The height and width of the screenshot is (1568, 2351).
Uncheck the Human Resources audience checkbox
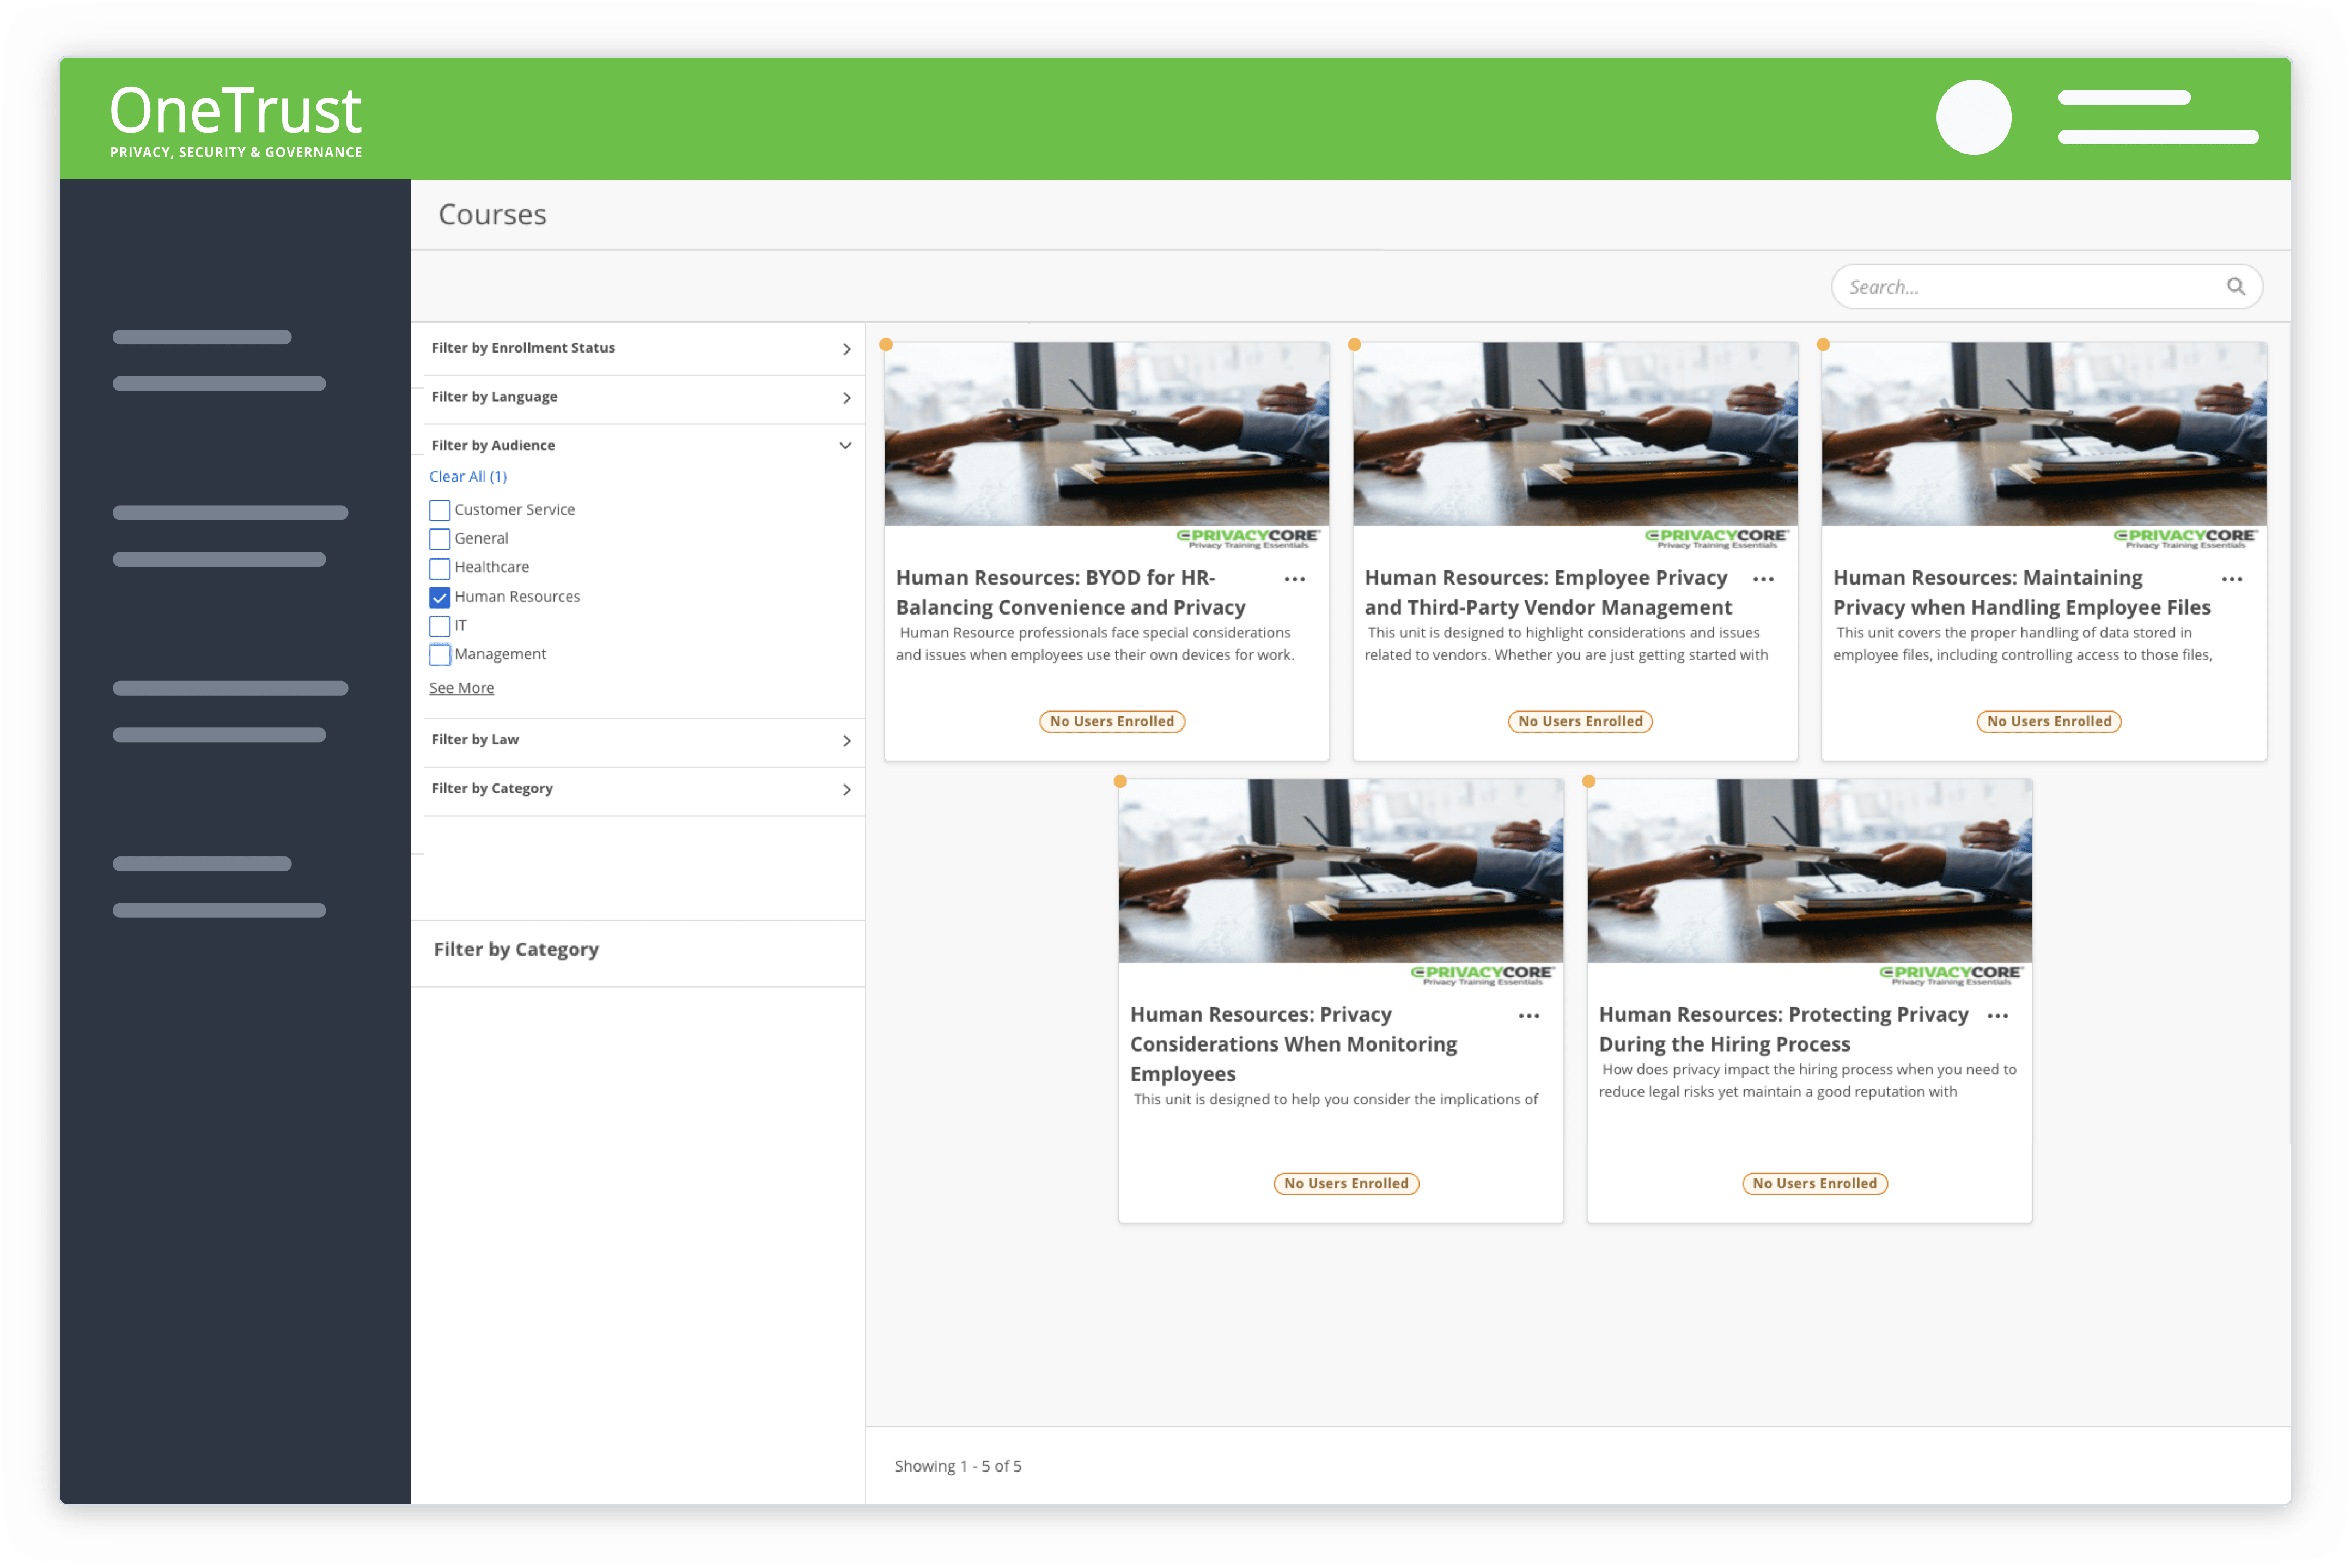(440, 597)
